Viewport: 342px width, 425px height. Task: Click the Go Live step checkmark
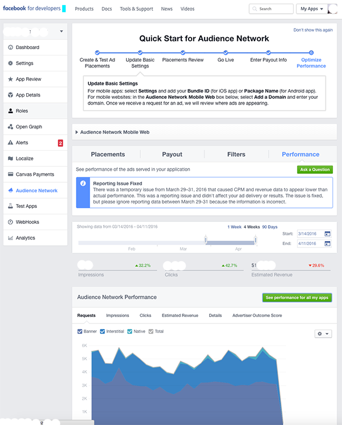point(226,53)
